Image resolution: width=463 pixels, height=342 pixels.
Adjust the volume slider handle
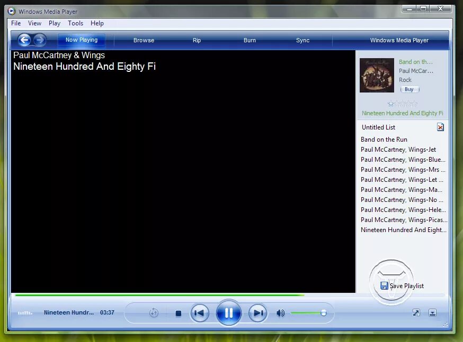pos(324,313)
